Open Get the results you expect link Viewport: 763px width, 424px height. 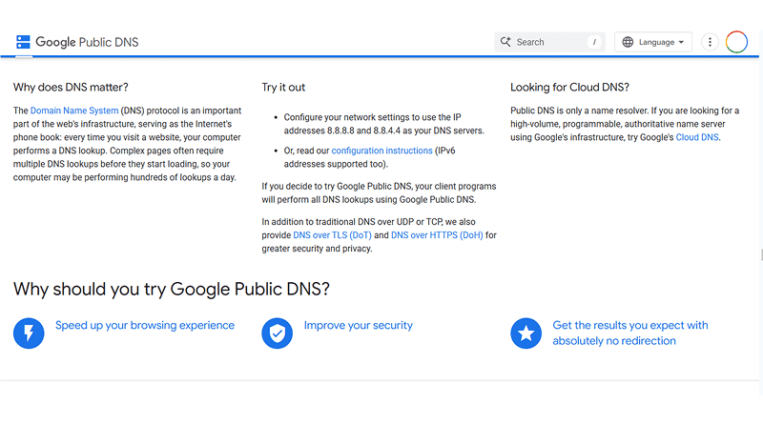click(630, 333)
